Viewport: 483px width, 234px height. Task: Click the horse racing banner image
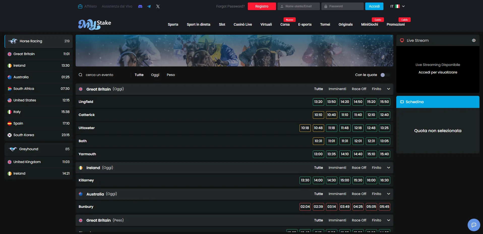[x=234, y=51]
